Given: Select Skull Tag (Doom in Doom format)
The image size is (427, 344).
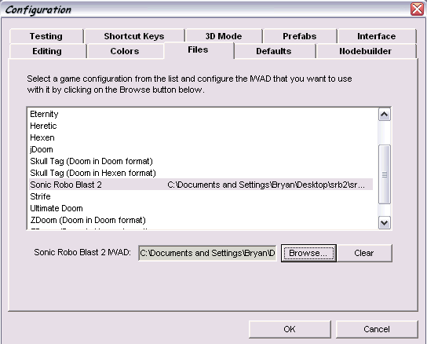Looking at the screenshot, I should coord(201,161).
